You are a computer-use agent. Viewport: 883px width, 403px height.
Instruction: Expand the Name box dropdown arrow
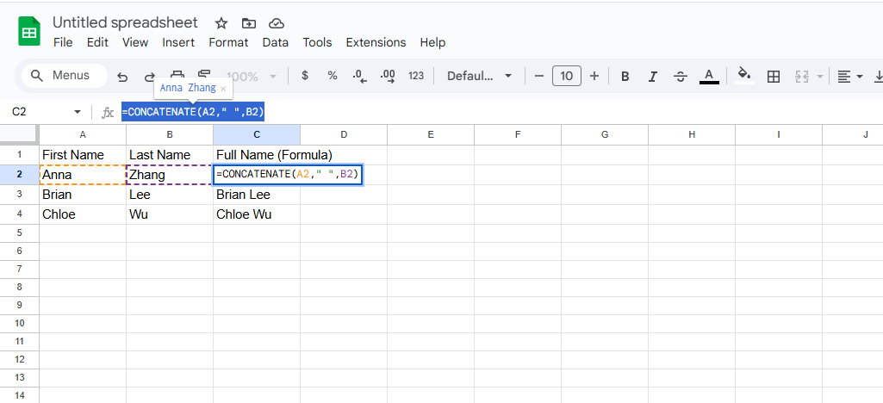(x=78, y=112)
